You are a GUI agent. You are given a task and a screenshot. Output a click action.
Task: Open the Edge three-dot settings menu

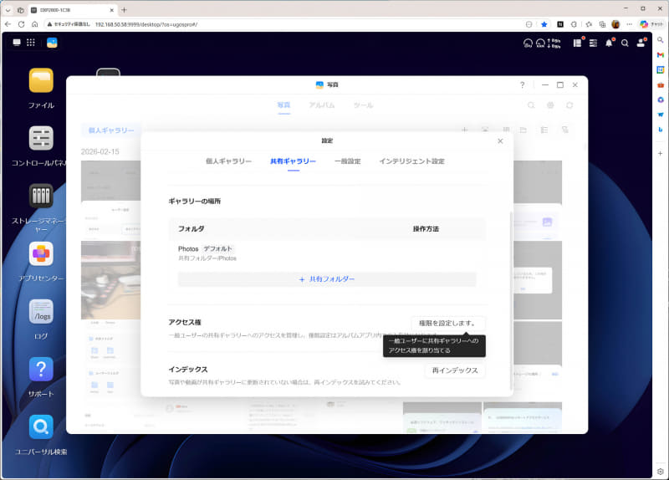(x=630, y=24)
